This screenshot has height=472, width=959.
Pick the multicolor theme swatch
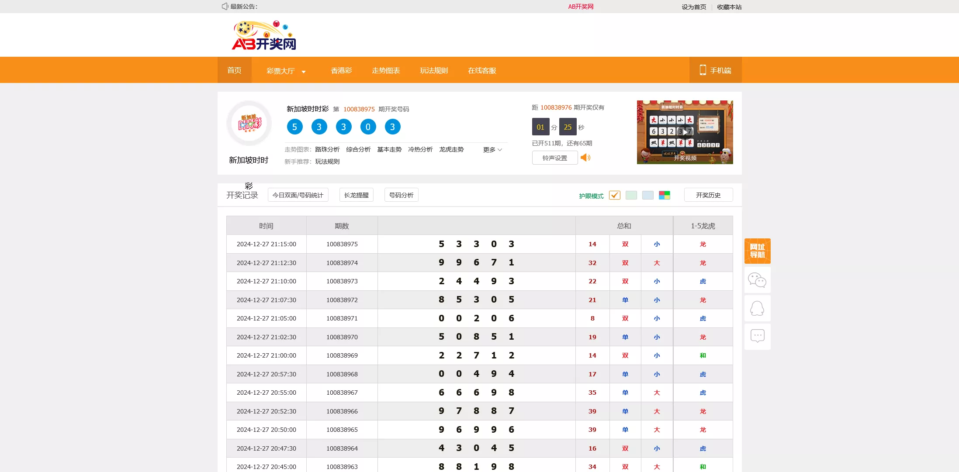point(664,195)
